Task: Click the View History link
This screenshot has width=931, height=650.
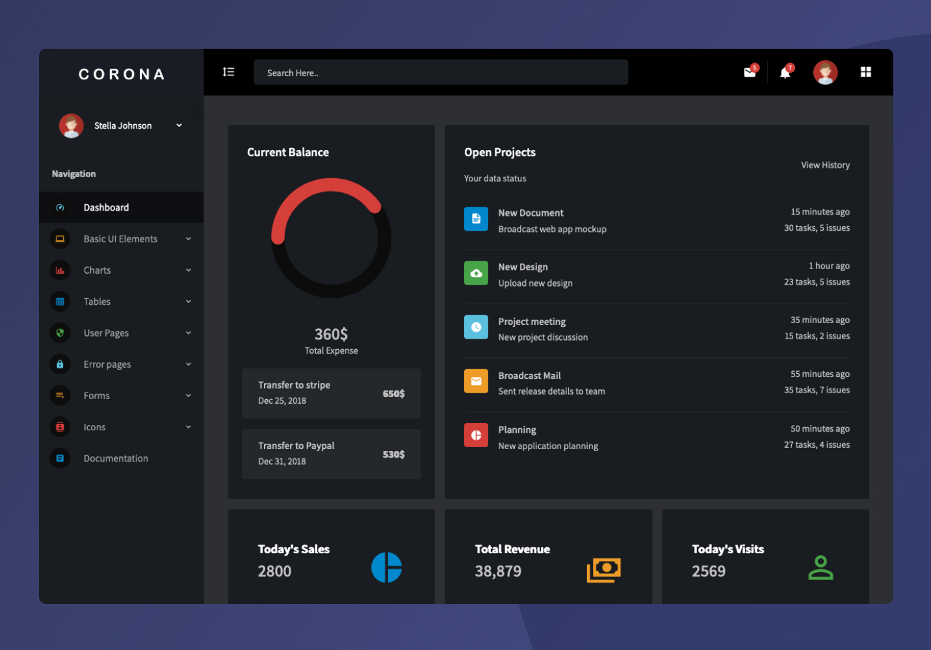Action: click(825, 165)
